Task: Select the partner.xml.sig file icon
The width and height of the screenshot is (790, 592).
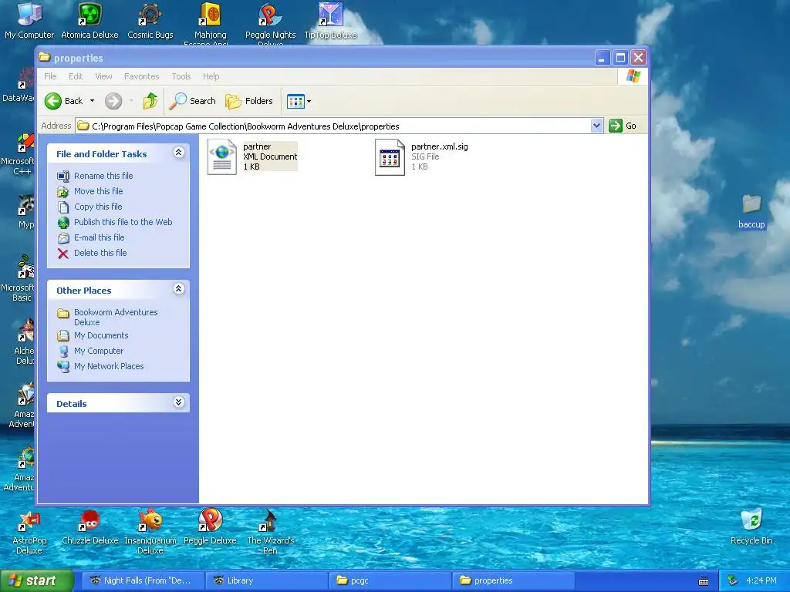Action: click(390, 157)
